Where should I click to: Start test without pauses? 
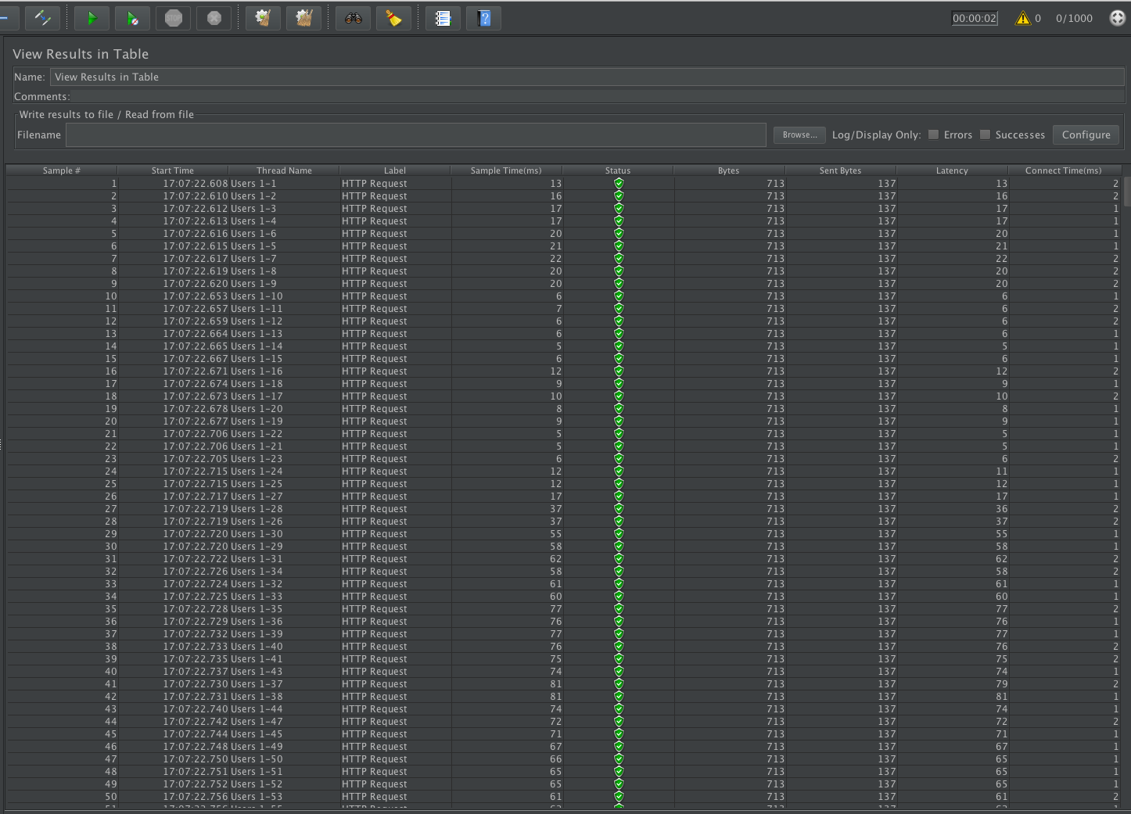pos(131,17)
